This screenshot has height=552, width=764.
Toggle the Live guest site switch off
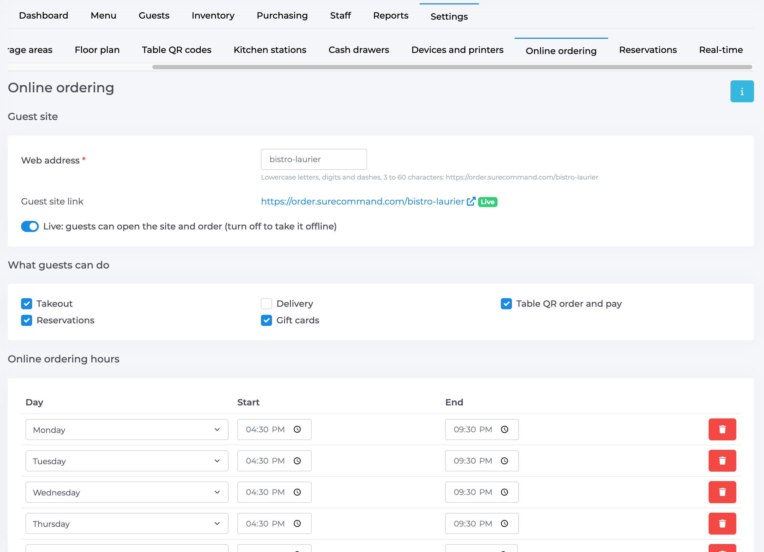pos(30,226)
